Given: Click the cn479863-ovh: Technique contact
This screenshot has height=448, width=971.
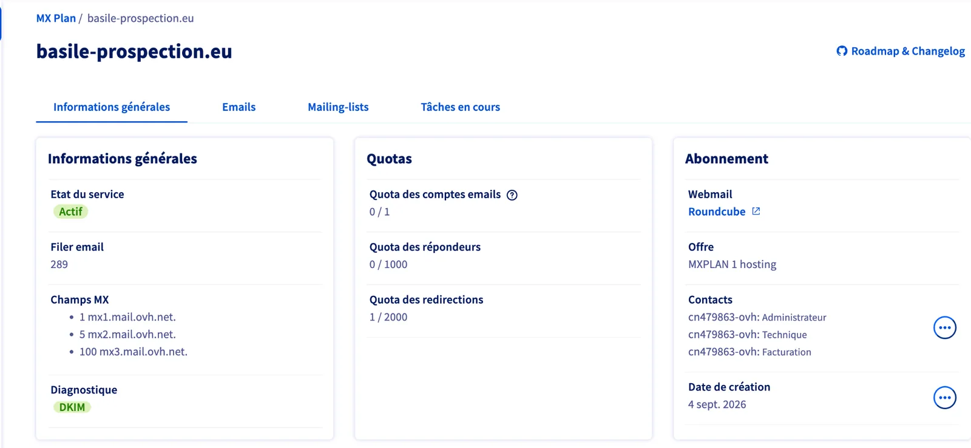Looking at the screenshot, I should [748, 335].
